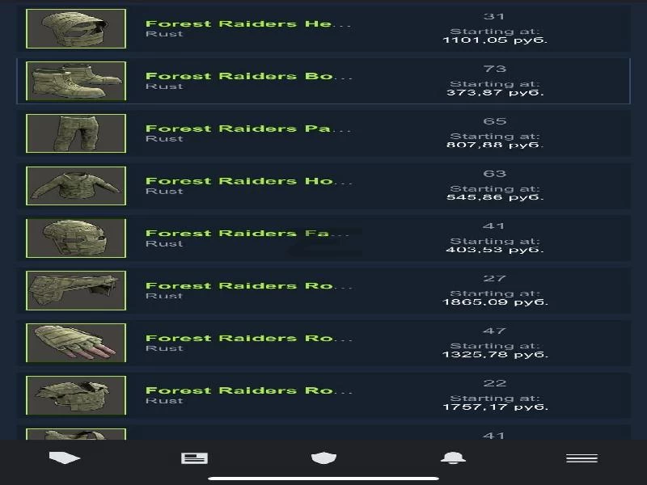Image resolution: width=647 pixels, height=485 pixels.
Task: Select listing priced 1757,17 руб.
Action: pos(323,395)
